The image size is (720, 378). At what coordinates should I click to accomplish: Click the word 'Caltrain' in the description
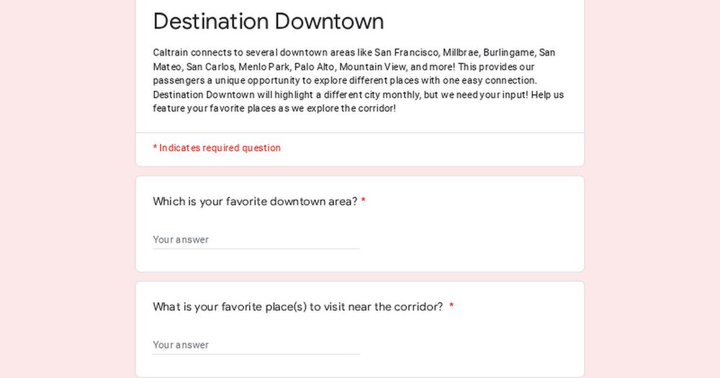click(171, 53)
